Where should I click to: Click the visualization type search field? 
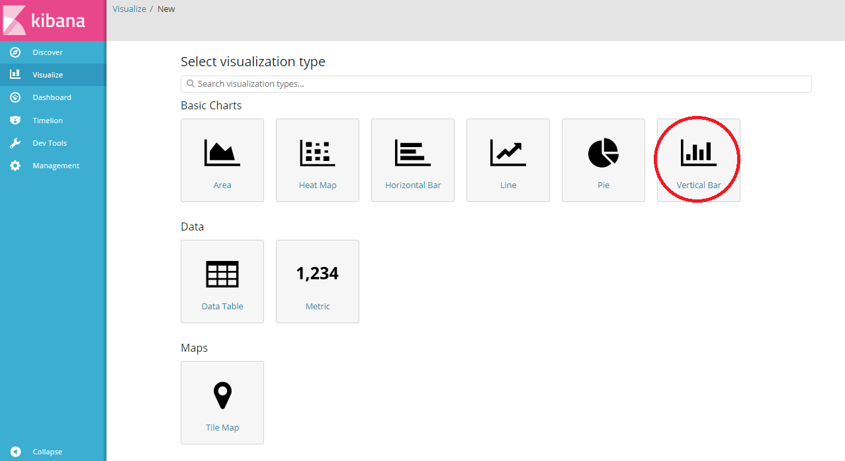point(496,83)
